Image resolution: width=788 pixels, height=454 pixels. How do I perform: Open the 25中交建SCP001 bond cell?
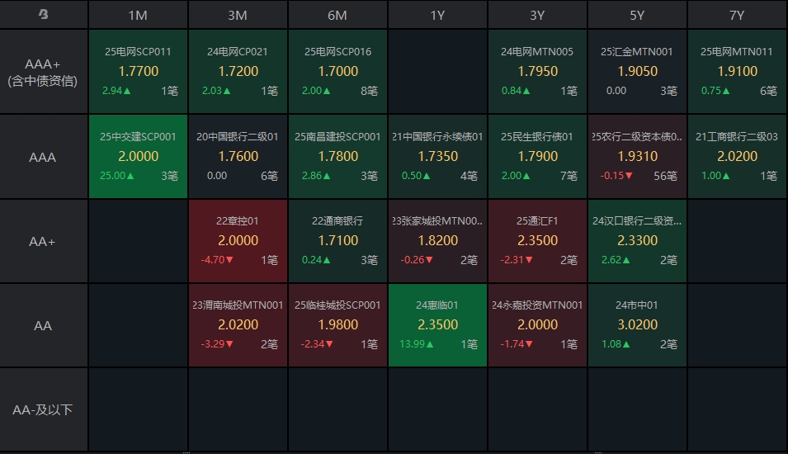(139, 157)
